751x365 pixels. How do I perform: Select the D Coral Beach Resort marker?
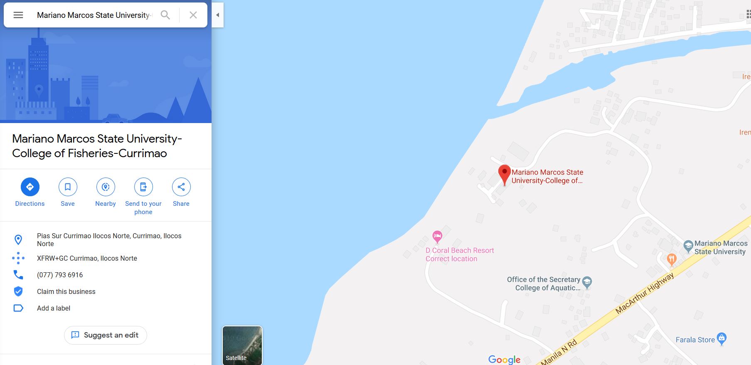point(437,237)
